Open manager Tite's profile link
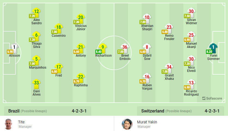 coord(21,122)
